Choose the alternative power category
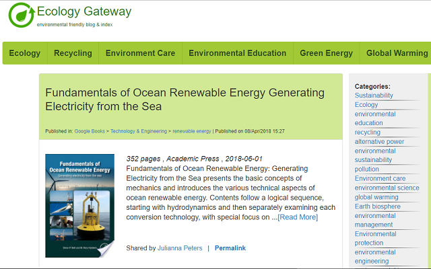The image size is (431, 269). pos(379,142)
